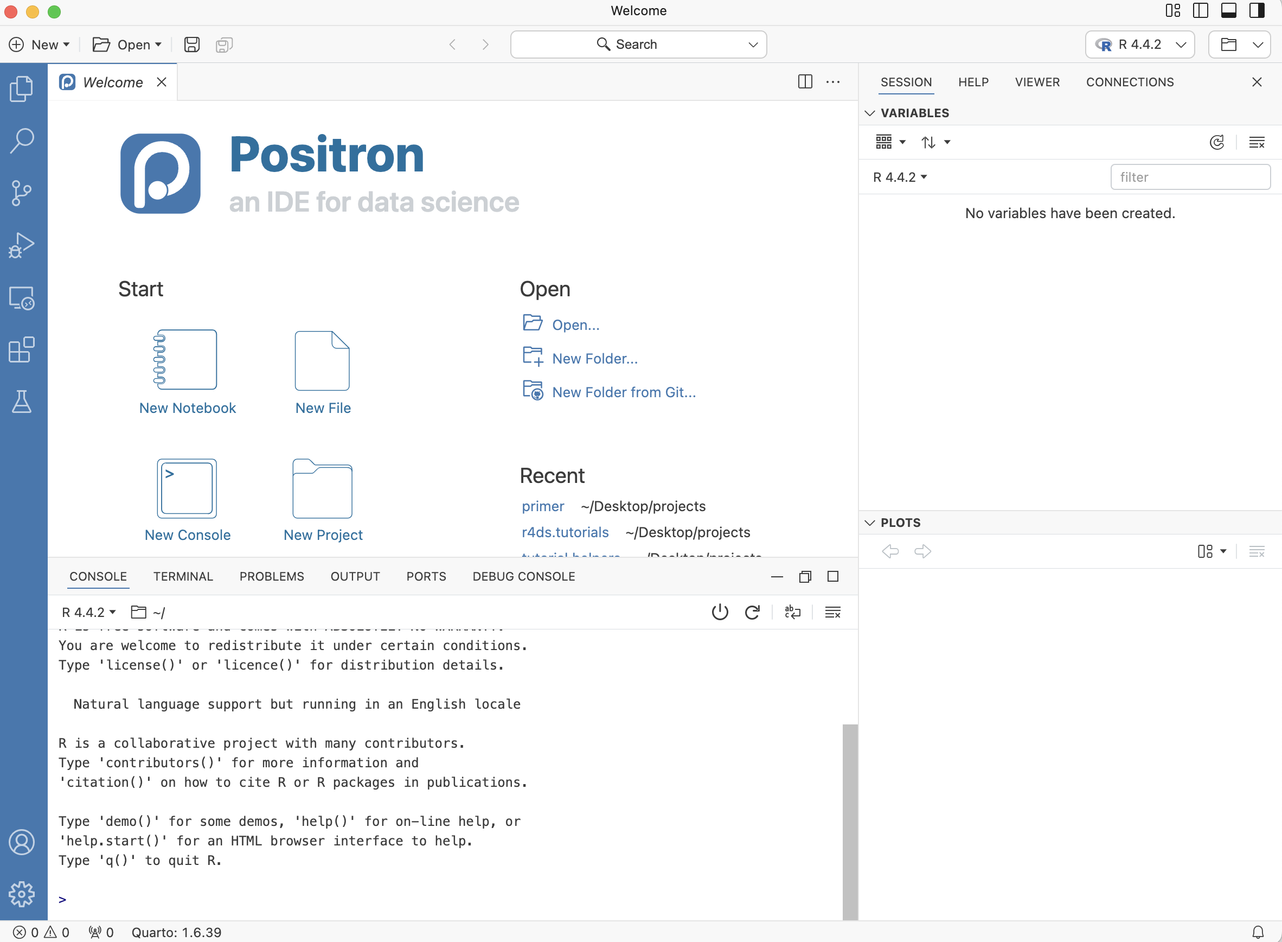The image size is (1282, 942).
Task: Toggle the secondary side bar visibility
Action: (1257, 11)
